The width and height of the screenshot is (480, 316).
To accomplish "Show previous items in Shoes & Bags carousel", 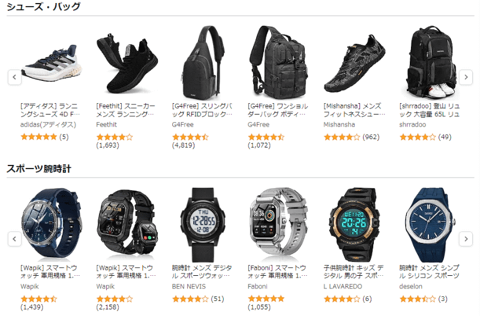I will [x=14, y=77].
